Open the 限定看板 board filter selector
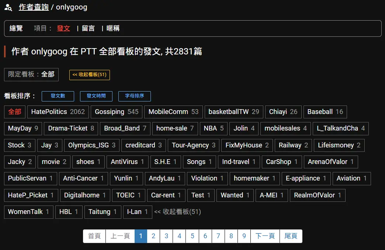385x250 pixels. click(x=31, y=74)
